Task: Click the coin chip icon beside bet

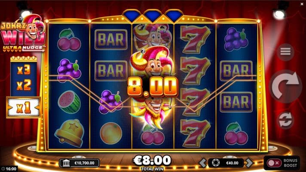Action: coord(216,163)
